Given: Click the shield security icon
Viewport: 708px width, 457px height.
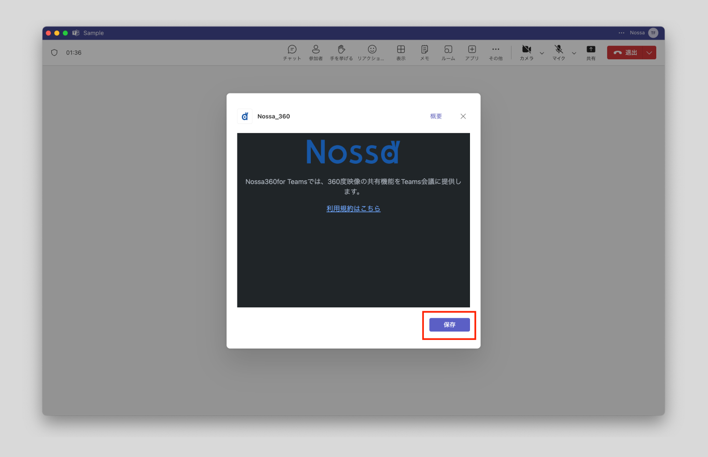Looking at the screenshot, I should pos(54,53).
